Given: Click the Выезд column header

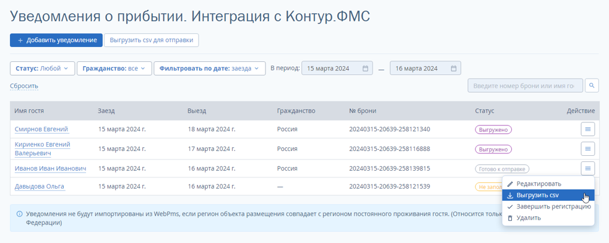Looking at the screenshot, I should click(x=197, y=111).
